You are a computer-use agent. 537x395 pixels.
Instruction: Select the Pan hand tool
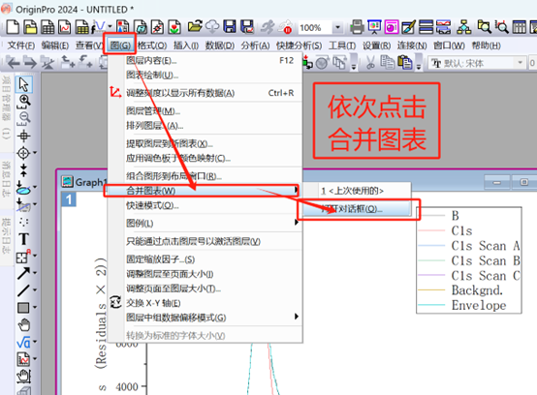click(23, 325)
